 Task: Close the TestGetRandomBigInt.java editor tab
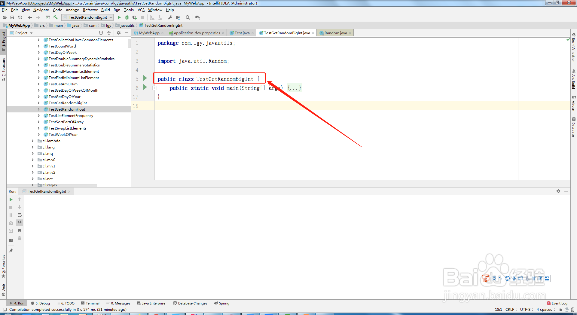tap(313, 33)
